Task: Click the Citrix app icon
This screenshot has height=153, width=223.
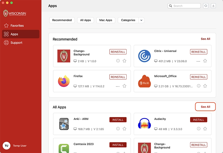Action: pyautogui.click(x=144, y=56)
